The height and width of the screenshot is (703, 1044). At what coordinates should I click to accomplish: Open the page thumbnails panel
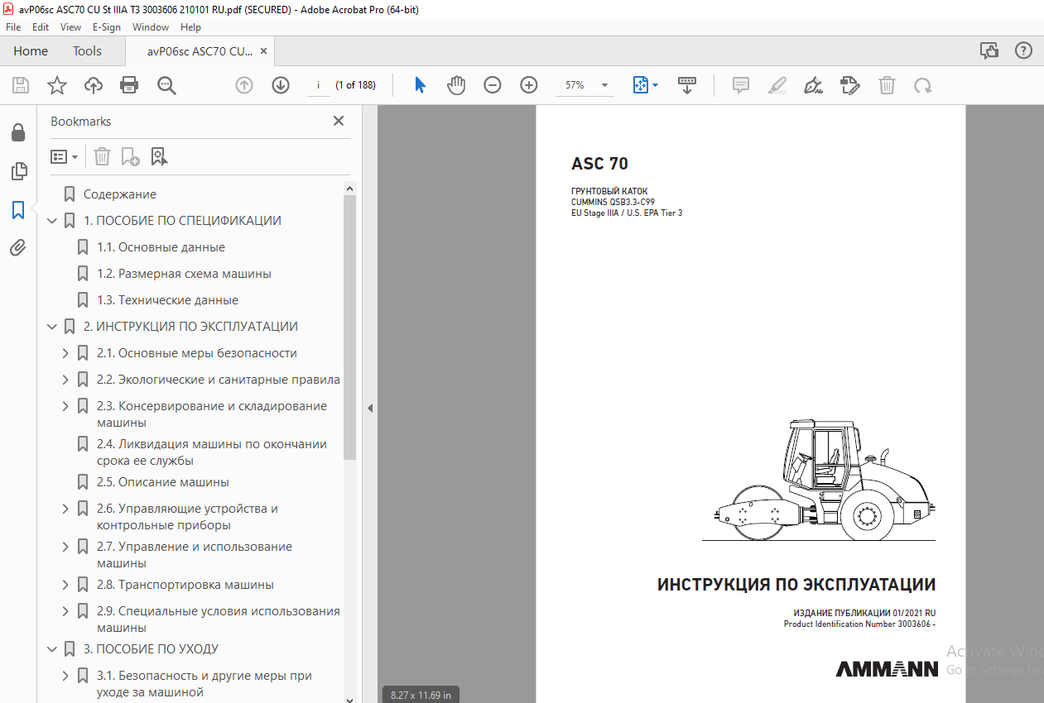click(x=18, y=171)
